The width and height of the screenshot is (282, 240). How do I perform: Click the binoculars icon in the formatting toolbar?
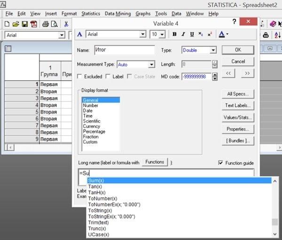266,35
